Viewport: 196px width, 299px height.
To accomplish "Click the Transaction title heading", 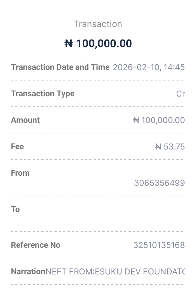I will (x=98, y=24).
